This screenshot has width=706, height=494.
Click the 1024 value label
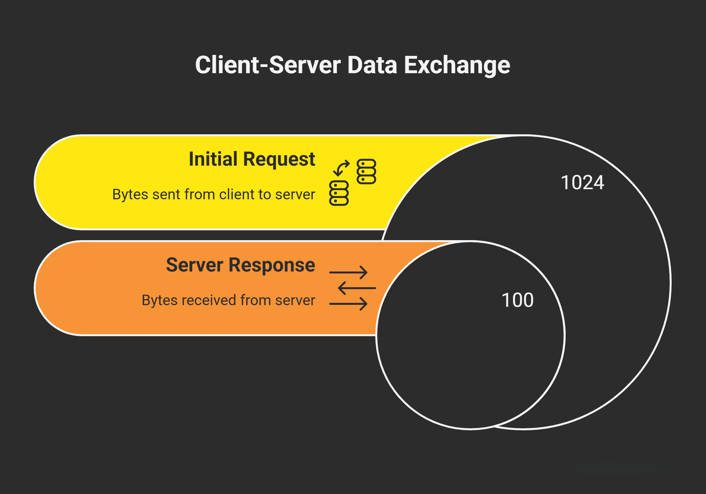coord(582,182)
